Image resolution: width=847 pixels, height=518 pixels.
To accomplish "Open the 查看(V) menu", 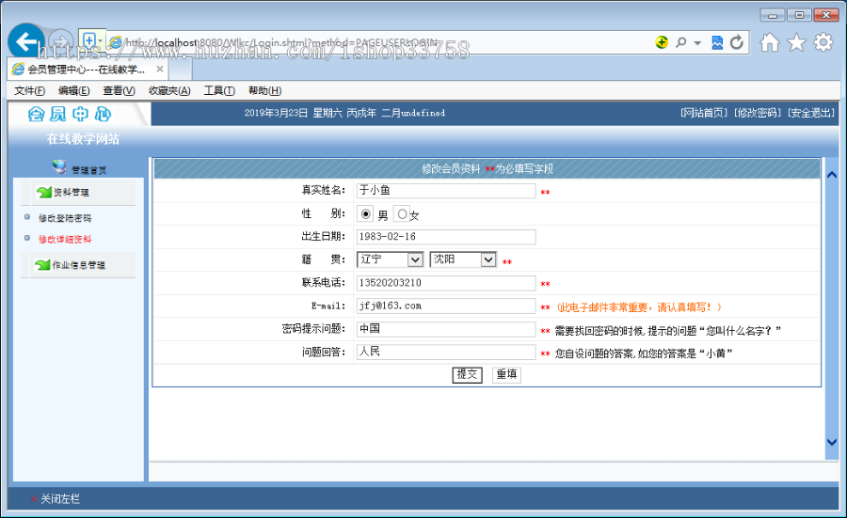I will pyautogui.click(x=119, y=90).
